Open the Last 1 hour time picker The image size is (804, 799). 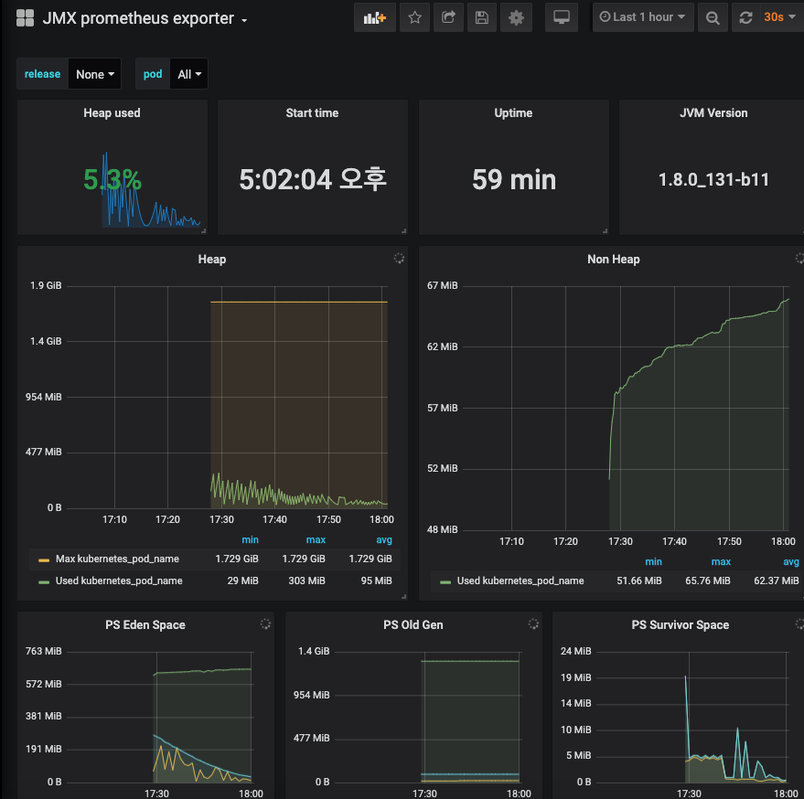point(643,16)
